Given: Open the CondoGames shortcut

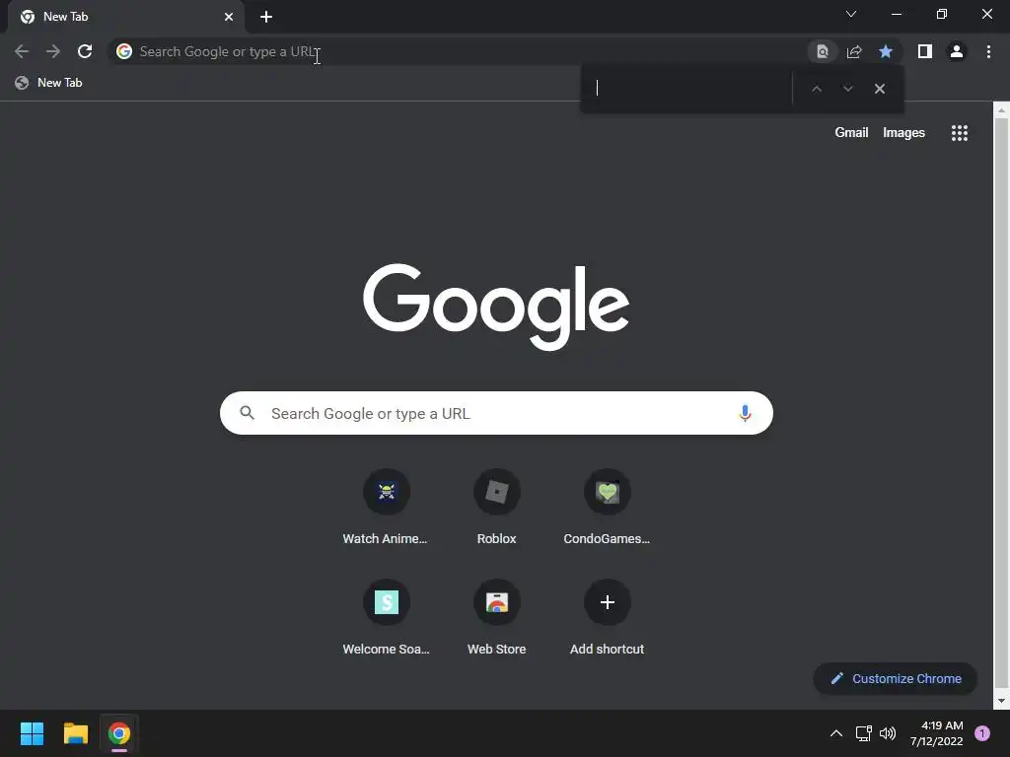Looking at the screenshot, I should point(607,509).
